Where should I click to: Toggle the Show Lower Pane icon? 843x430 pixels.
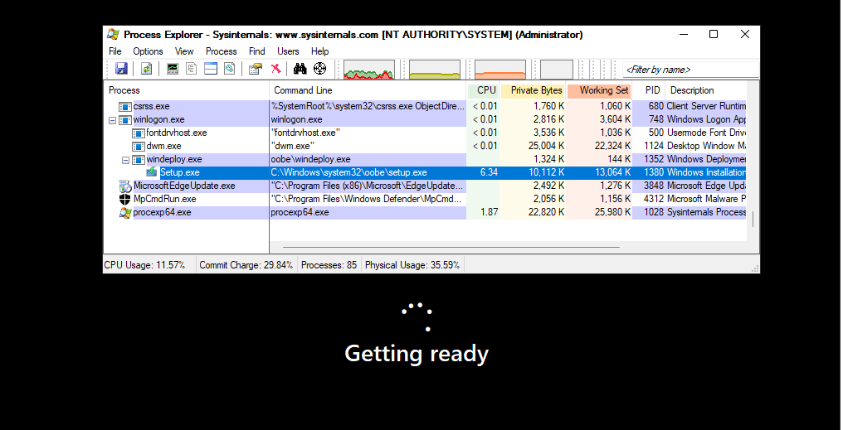[210, 69]
